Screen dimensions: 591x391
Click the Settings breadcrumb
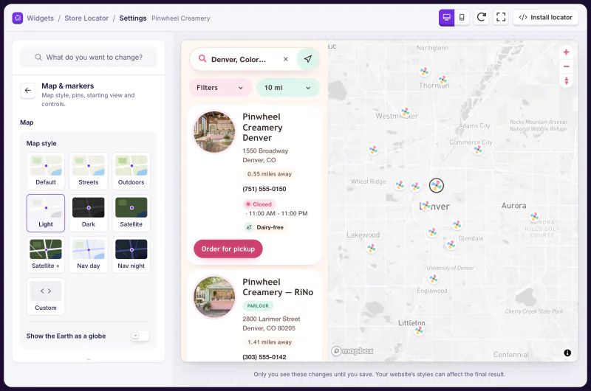coord(133,18)
